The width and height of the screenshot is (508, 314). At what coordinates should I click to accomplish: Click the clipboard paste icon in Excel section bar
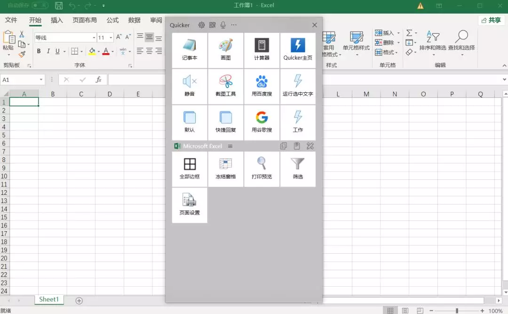(x=297, y=146)
